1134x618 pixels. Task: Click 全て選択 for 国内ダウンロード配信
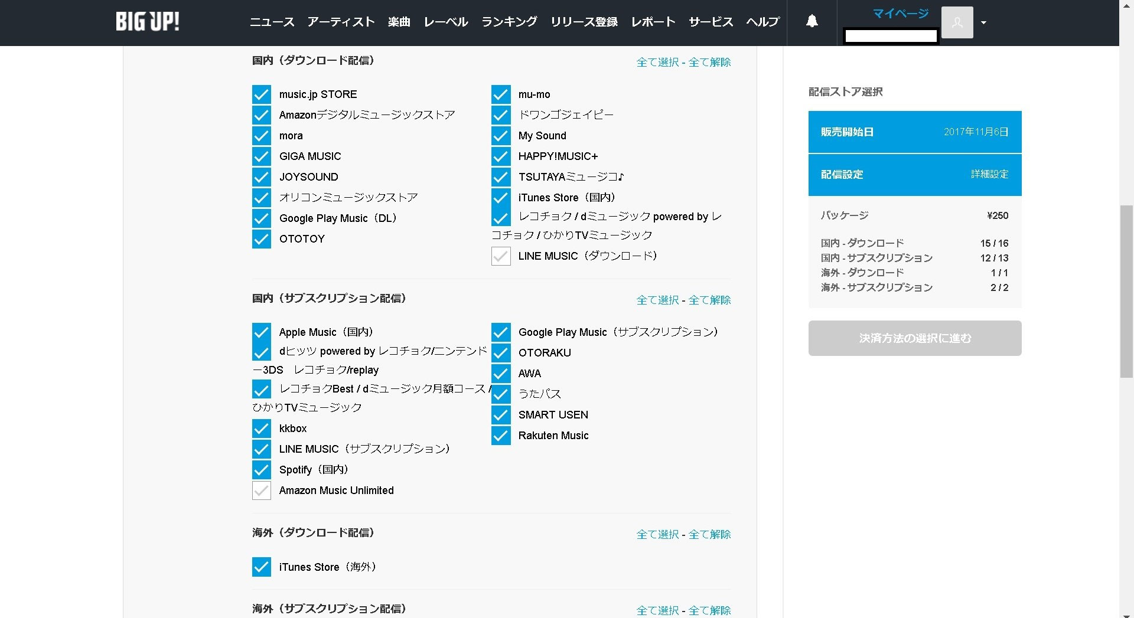[657, 62]
